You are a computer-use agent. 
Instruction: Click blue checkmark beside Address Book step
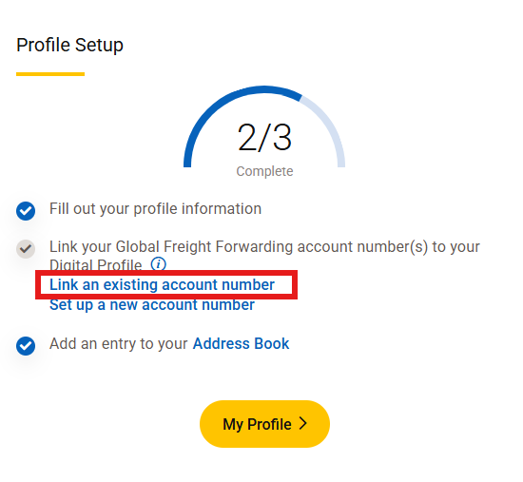pyautogui.click(x=26, y=346)
